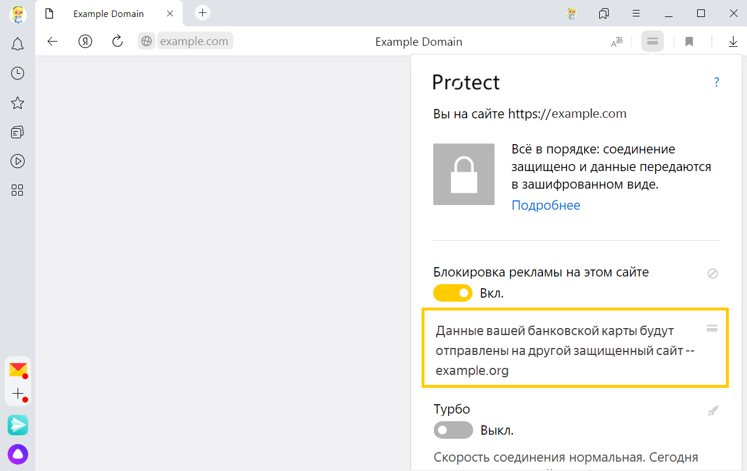Click "Блокировка рекламы на этом сайте" label
747x471 pixels.
tap(541, 272)
